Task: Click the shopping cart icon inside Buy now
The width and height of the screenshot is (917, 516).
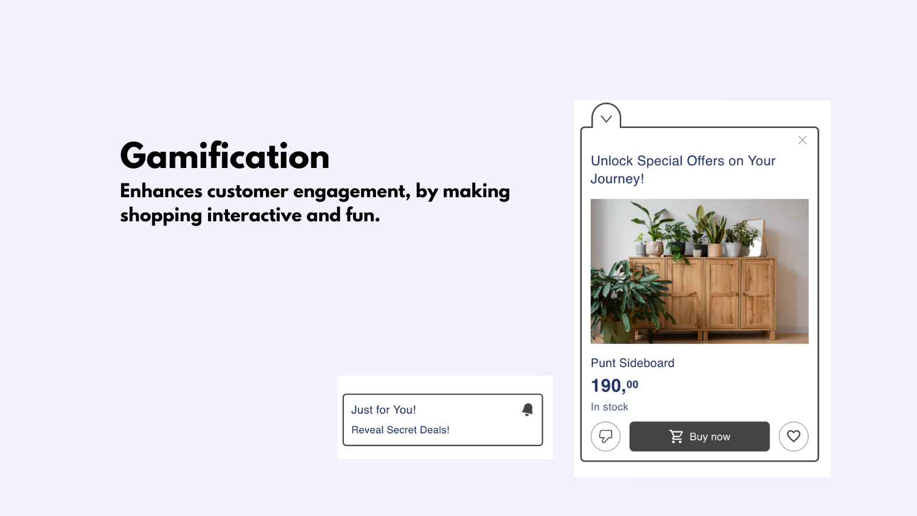Action: 676,436
